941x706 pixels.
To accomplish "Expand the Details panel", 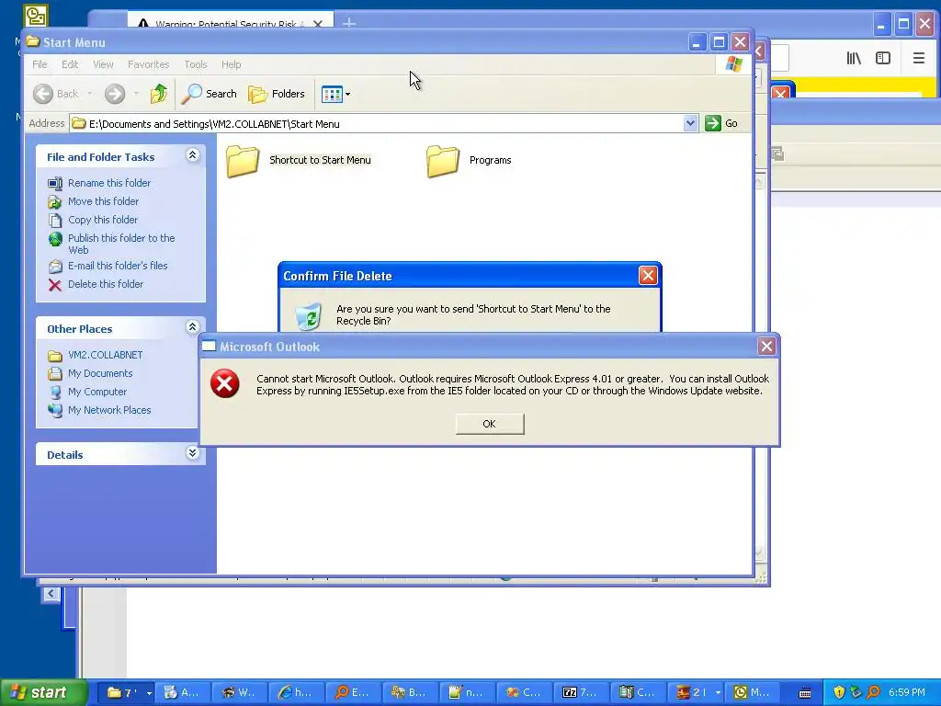I will click(x=192, y=453).
